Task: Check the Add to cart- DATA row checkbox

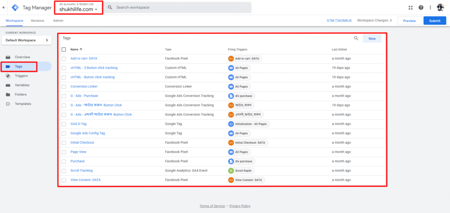Action: point(64,58)
